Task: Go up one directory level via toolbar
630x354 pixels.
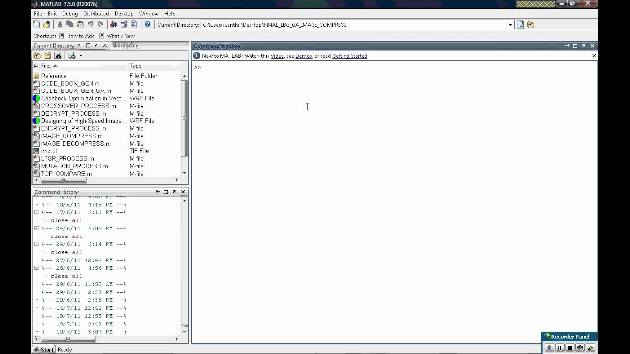Action: 531,25
